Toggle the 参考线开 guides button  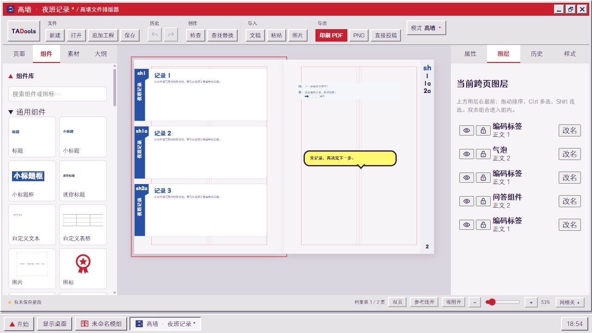[x=424, y=302]
